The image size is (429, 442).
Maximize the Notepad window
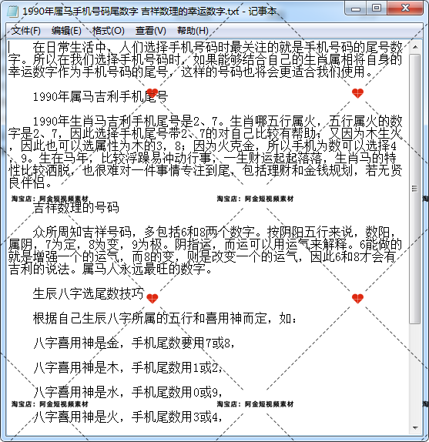coord(377,8)
